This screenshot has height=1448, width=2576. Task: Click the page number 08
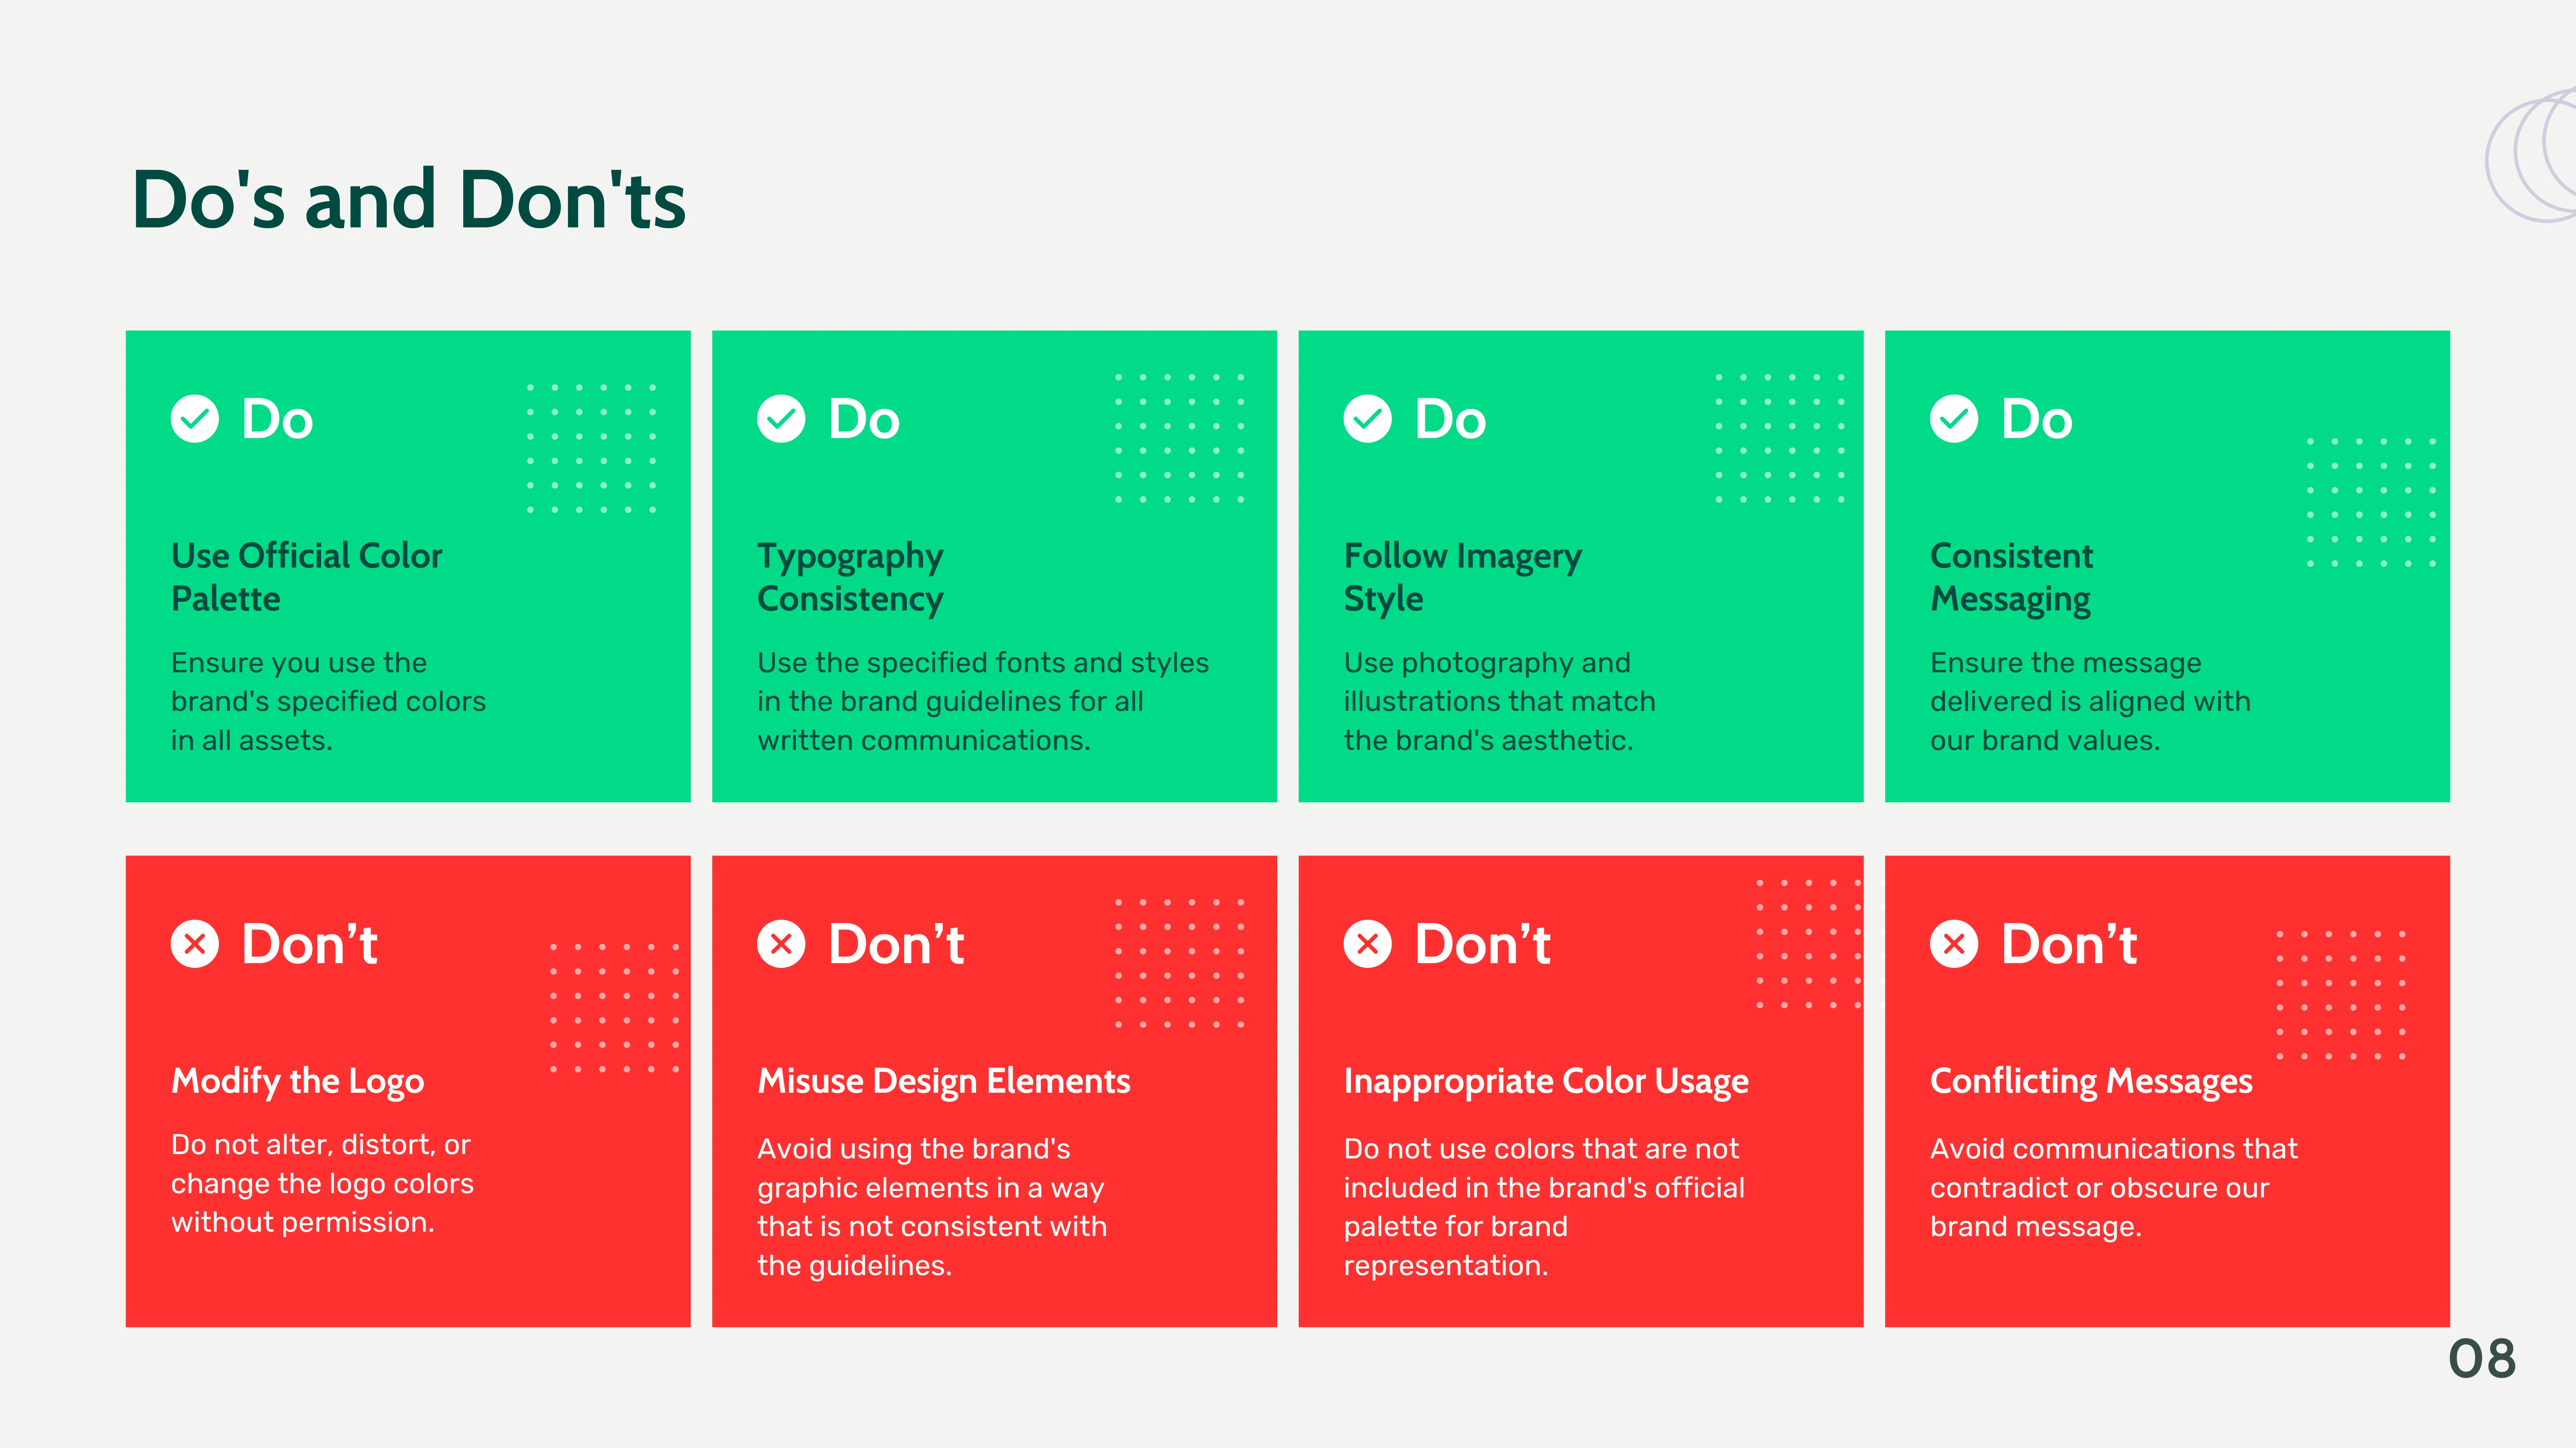tap(2482, 1359)
